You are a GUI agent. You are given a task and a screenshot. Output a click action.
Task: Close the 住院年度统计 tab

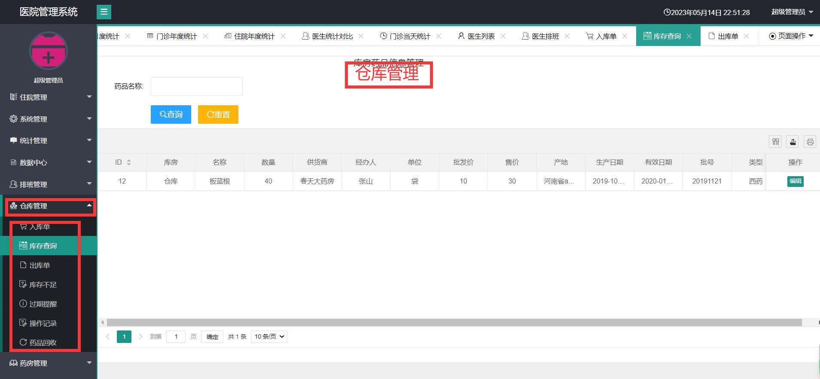pyautogui.click(x=283, y=36)
